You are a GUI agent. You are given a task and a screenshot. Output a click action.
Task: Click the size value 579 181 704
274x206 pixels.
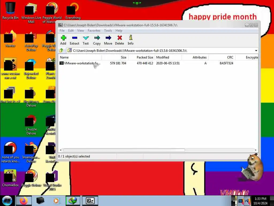[x=118, y=63]
